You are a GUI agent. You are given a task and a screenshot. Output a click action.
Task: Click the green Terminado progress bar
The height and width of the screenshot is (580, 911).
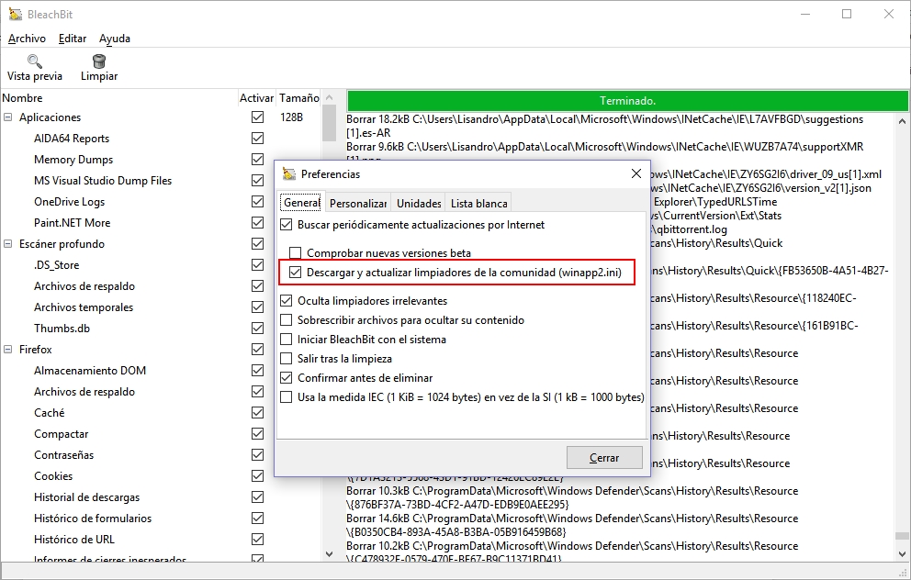tap(627, 100)
